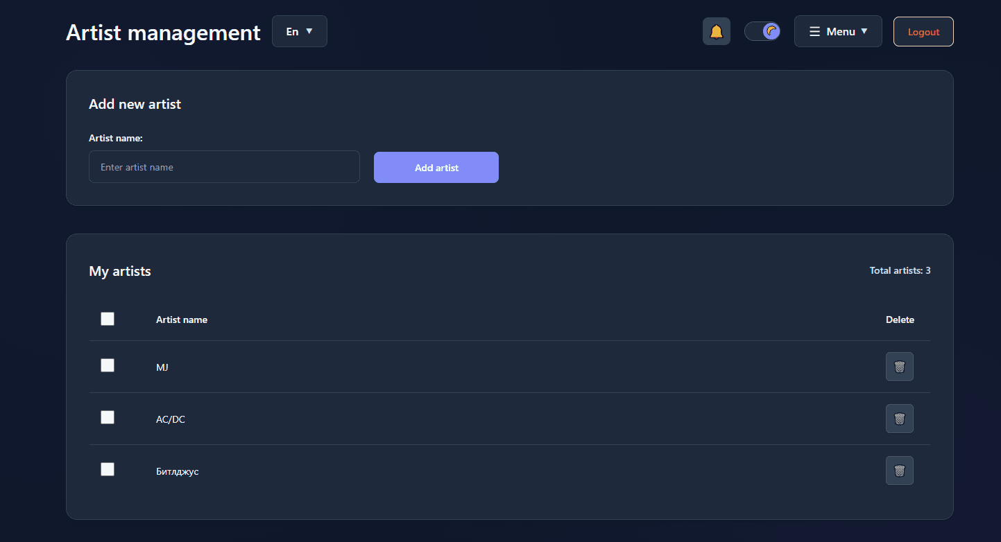
Task: Open the En language dropdown
Action: tap(299, 32)
